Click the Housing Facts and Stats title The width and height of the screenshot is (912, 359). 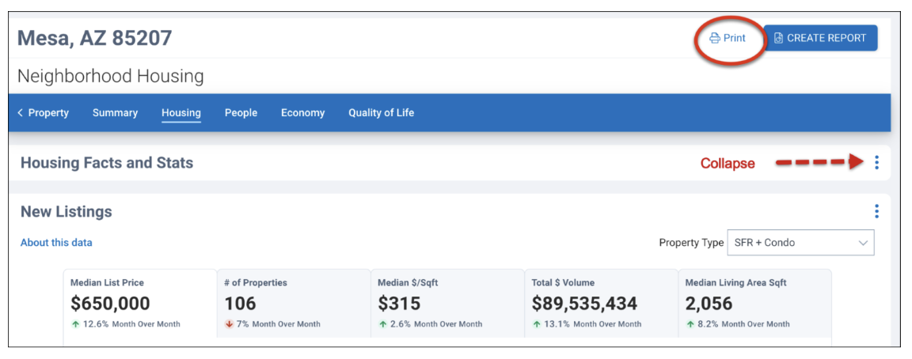pyautogui.click(x=107, y=163)
